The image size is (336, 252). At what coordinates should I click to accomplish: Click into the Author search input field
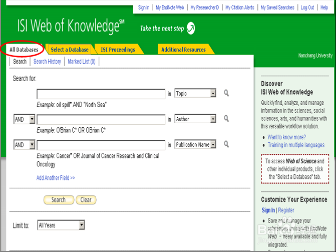pyautogui.click(x=101, y=119)
